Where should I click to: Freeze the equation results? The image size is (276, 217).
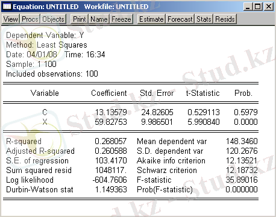point(121,19)
